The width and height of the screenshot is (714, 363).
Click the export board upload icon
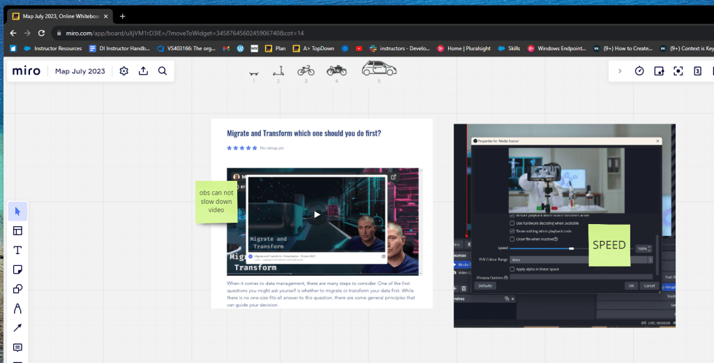point(144,71)
